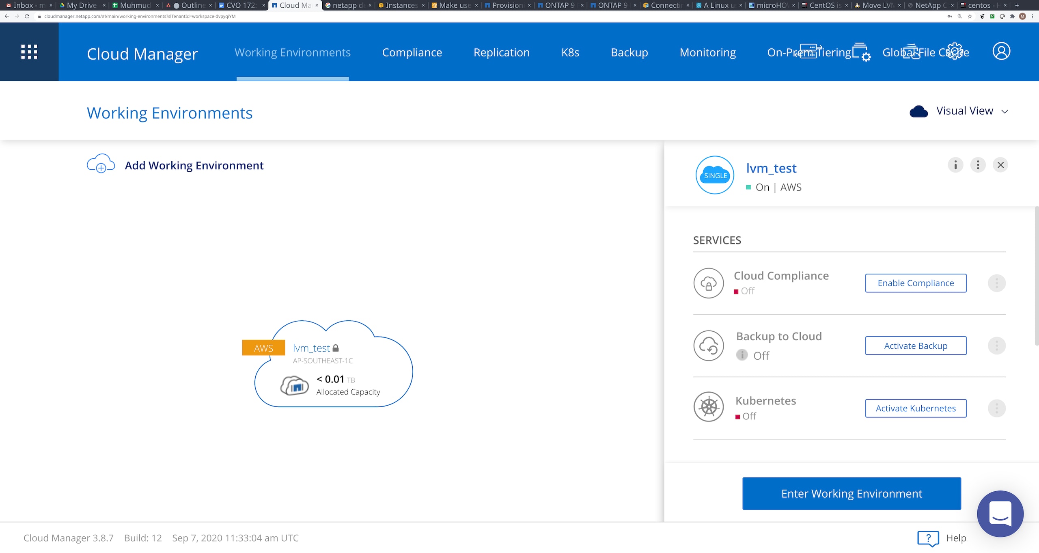Viewport: 1039px width, 553px height.
Task: Click the Activate Kubernetes button
Action: pos(916,408)
